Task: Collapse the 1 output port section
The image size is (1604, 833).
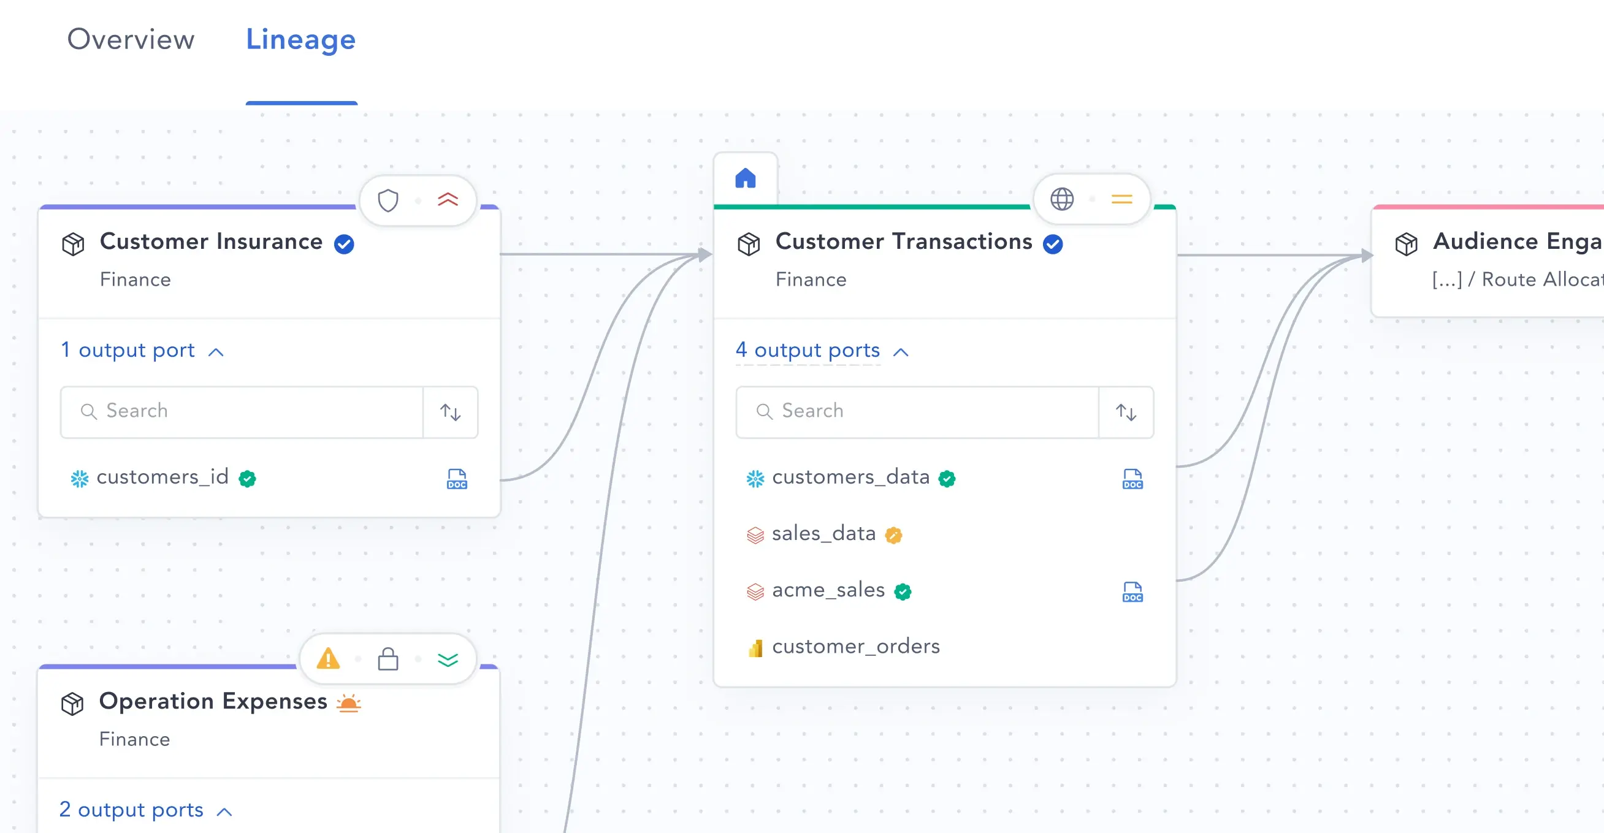Action: click(142, 351)
